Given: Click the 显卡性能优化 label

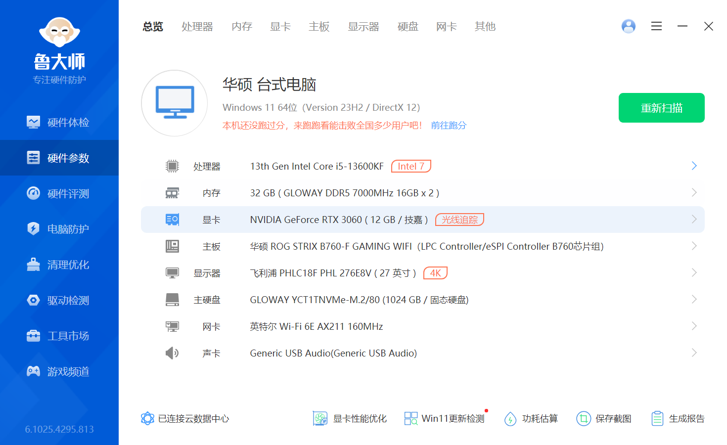Looking at the screenshot, I should point(360,419).
